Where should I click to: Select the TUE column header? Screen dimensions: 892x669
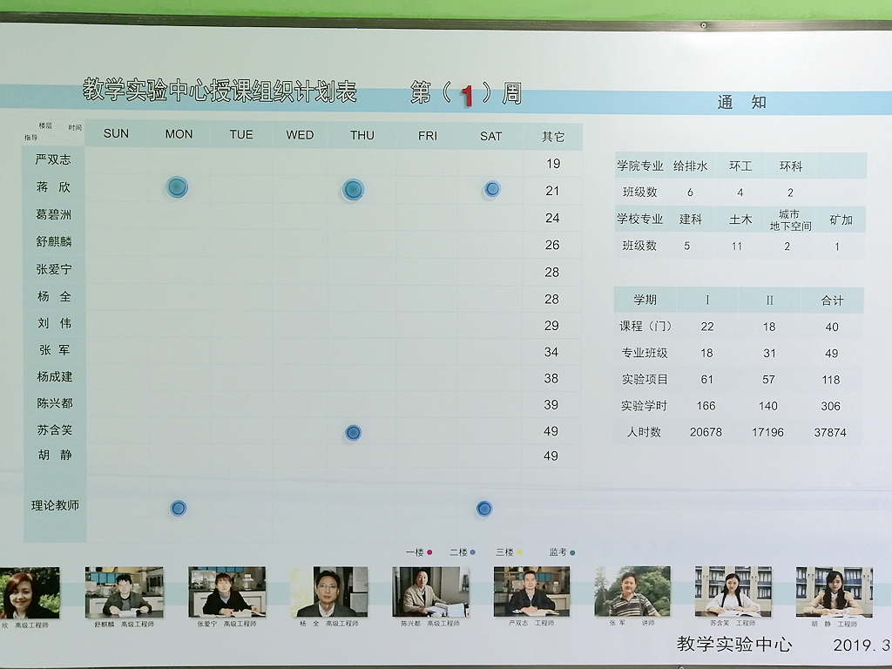pyautogui.click(x=241, y=135)
